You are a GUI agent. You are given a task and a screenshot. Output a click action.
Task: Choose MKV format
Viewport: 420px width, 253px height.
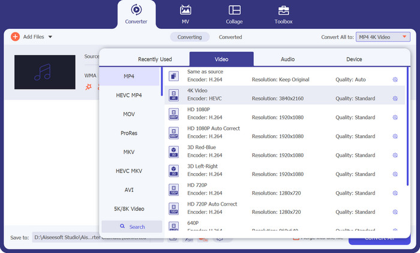click(129, 152)
